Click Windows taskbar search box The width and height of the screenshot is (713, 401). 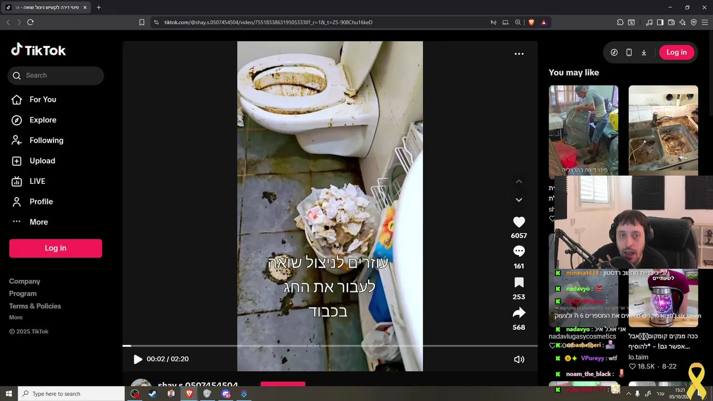[71, 394]
